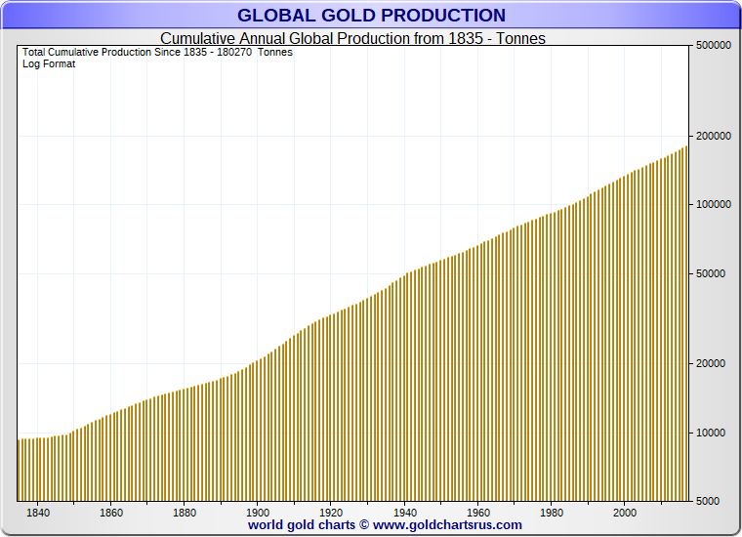
Task: Click the 200000 y-axis value label
Action: click(714, 136)
